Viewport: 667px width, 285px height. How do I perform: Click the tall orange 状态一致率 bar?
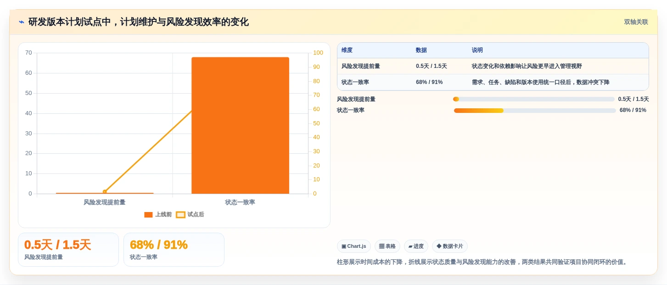(240, 125)
